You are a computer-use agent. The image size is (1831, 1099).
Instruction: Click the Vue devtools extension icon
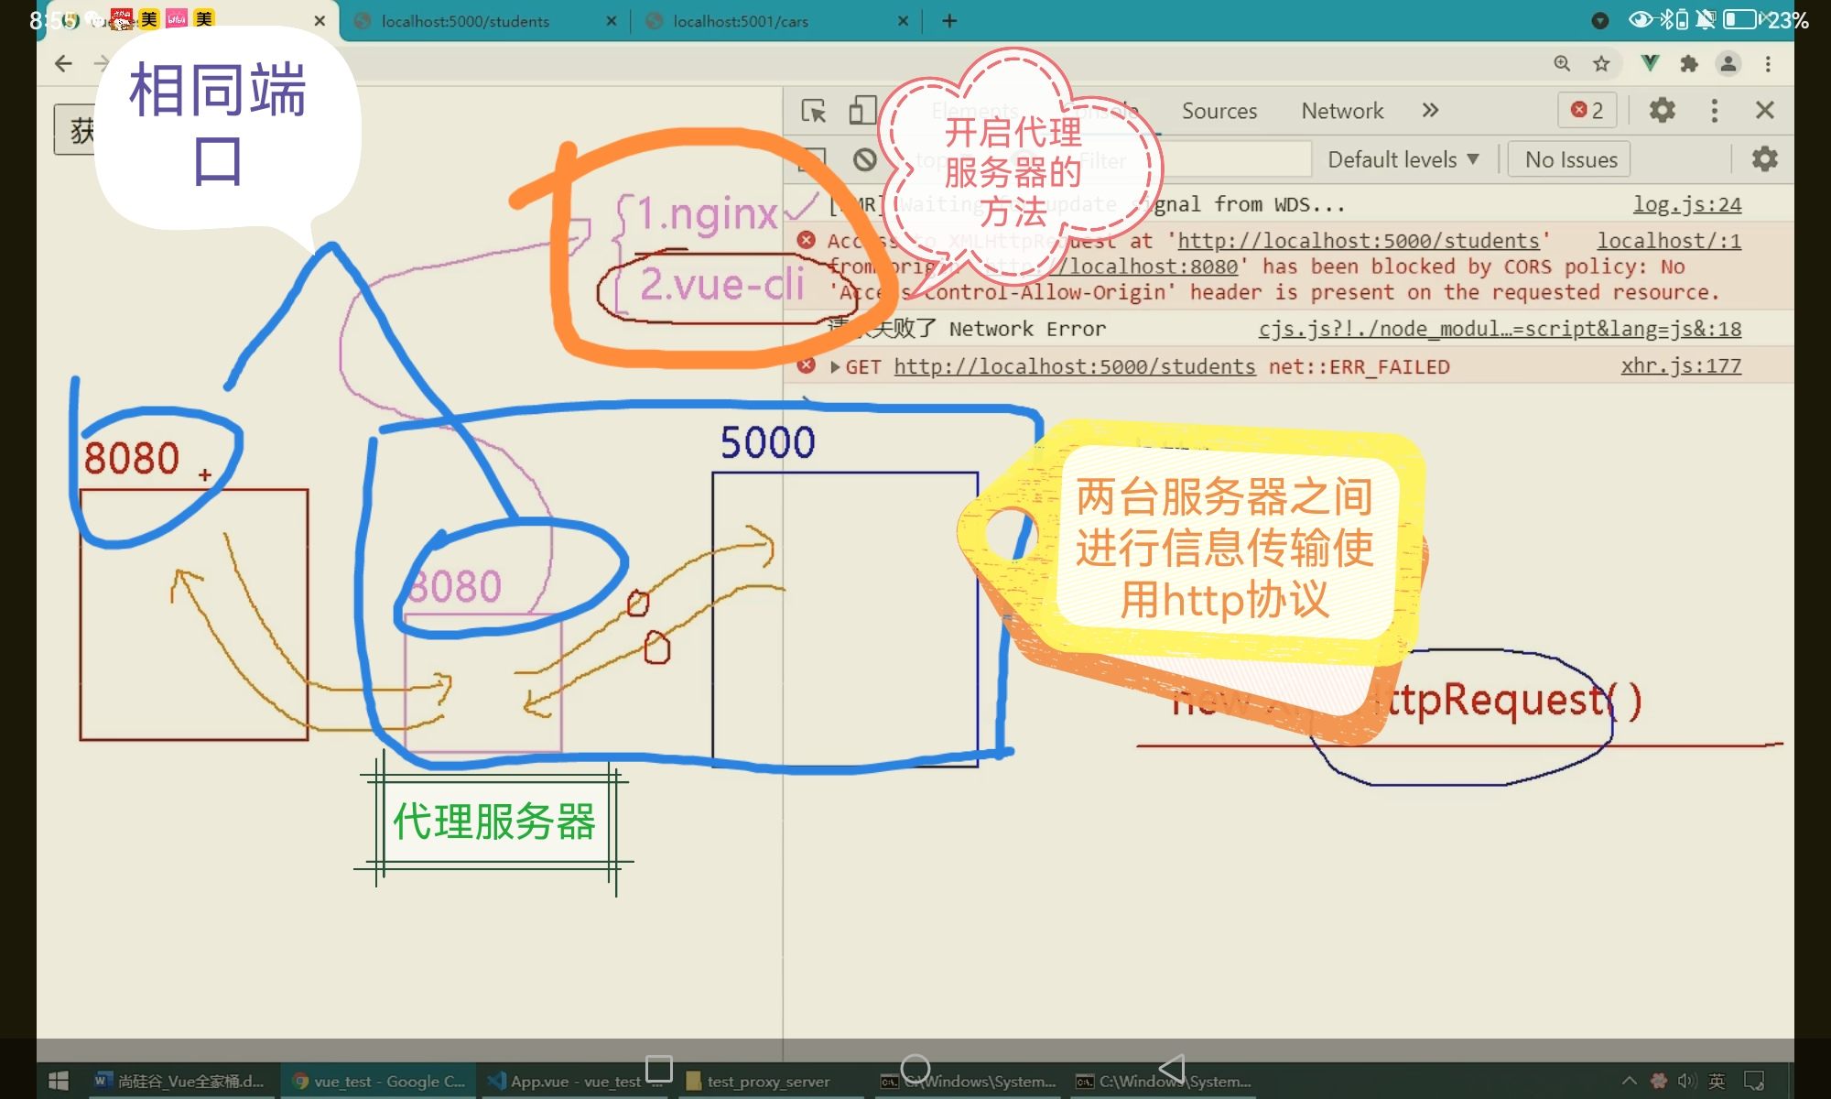click(1650, 63)
